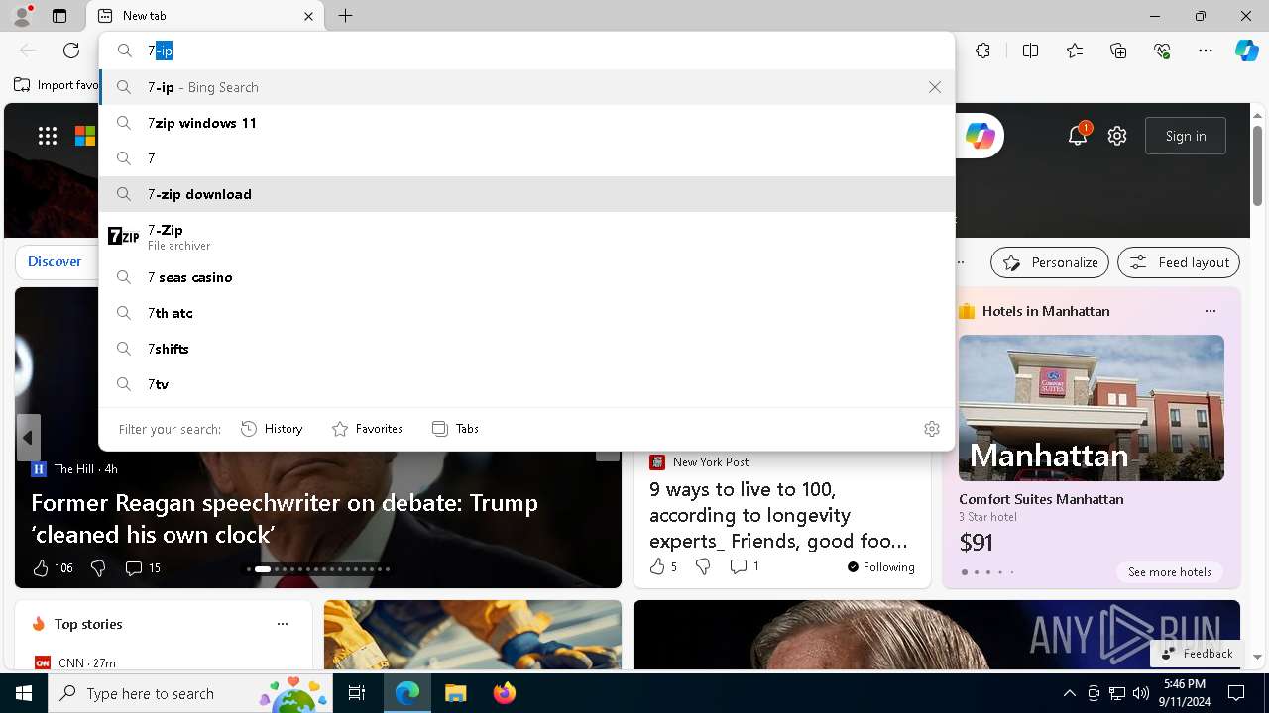Open the Feed layout options

pos(1179,262)
